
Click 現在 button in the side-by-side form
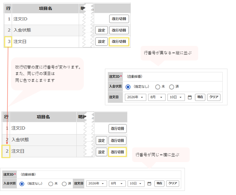(159, 183)
